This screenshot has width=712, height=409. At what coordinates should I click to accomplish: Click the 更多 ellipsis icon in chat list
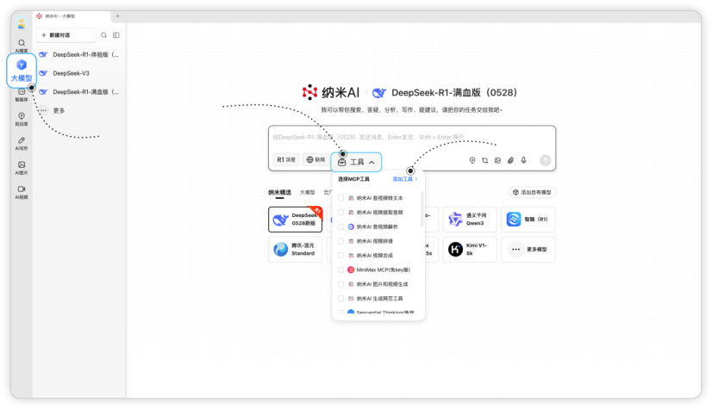click(x=43, y=110)
